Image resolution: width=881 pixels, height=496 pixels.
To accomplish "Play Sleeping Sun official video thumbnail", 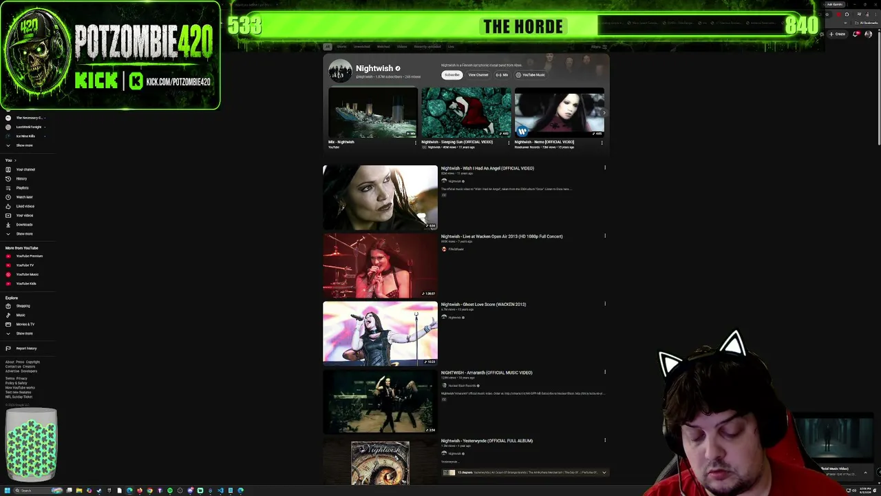I will pos(466,112).
